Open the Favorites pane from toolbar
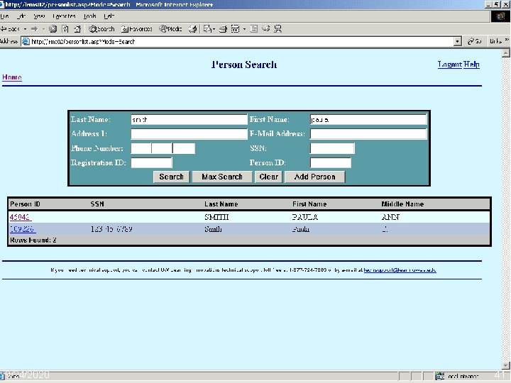Screen dimensions: 511x383 (x=137, y=29)
